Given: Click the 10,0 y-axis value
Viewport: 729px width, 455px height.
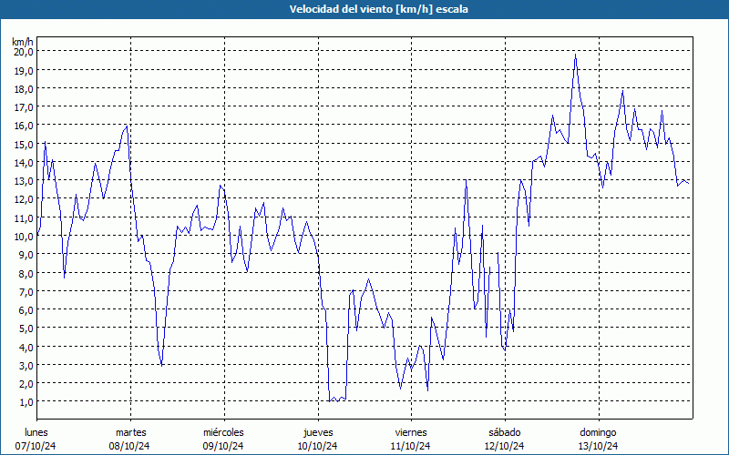Looking at the screenshot, I should tap(24, 236).
